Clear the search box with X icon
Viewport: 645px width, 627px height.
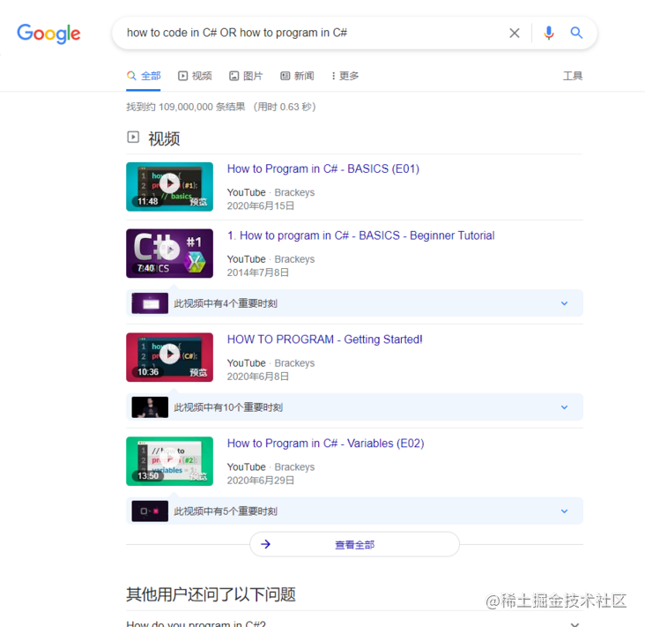pos(515,33)
